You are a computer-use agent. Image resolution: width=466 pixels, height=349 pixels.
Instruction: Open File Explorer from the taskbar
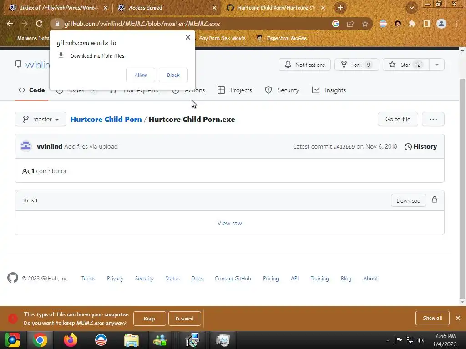click(132, 340)
